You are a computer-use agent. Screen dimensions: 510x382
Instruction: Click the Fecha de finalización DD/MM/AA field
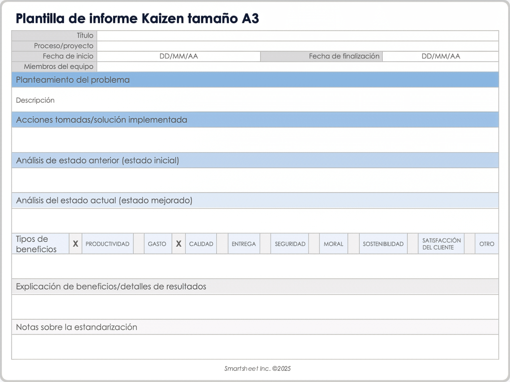point(440,56)
